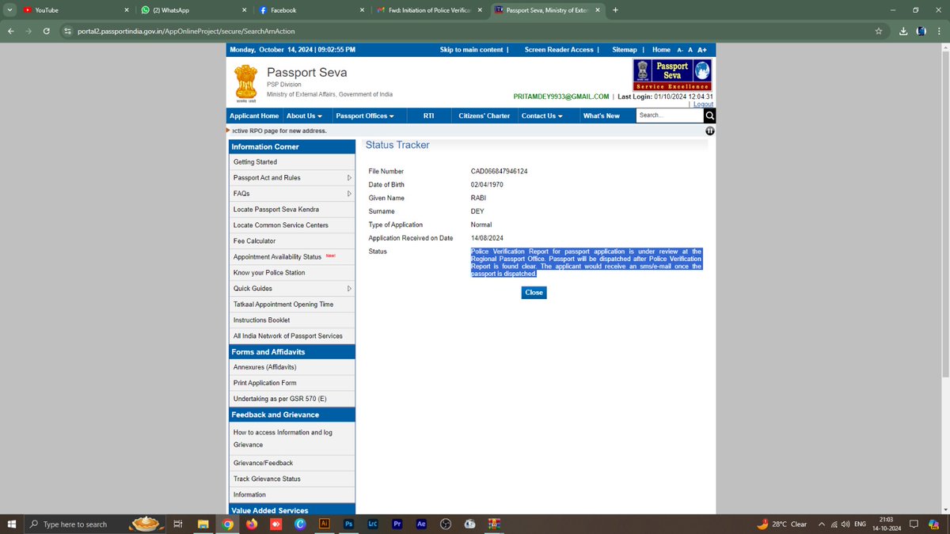This screenshot has height=534, width=950.
Task: Click the browser address bar URL
Action: point(186,31)
